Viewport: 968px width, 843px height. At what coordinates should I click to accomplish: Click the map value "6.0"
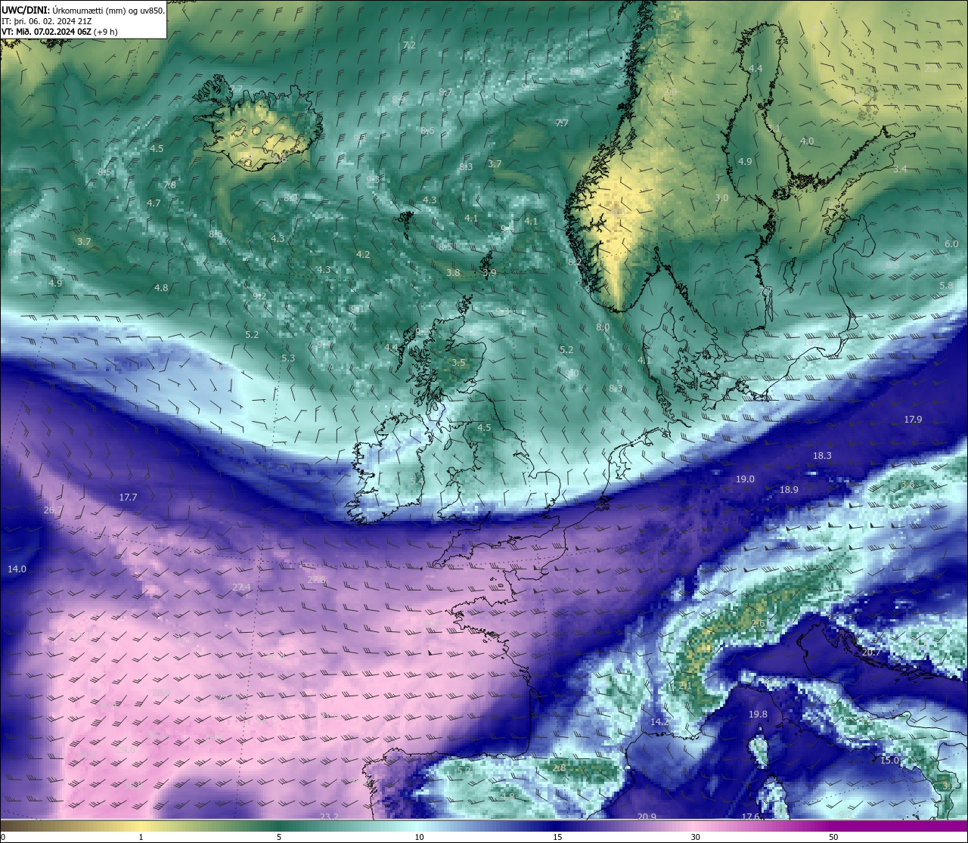951,244
